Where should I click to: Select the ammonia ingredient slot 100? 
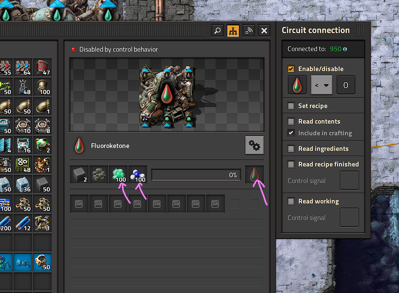[x=138, y=175]
